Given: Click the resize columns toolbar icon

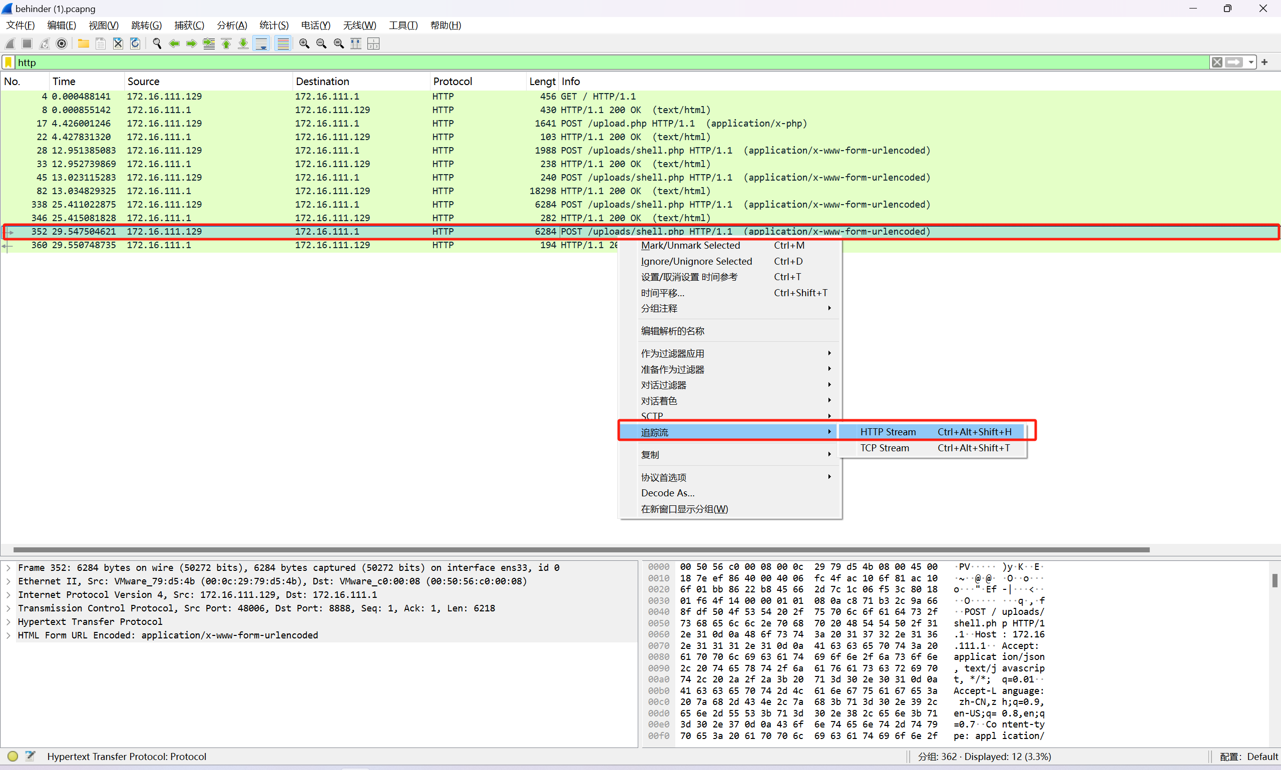Looking at the screenshot, I should tap(356, 44).
